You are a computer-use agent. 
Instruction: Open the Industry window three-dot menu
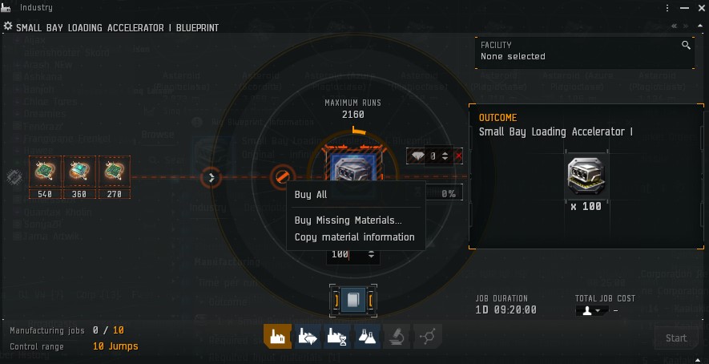(667, 8)
